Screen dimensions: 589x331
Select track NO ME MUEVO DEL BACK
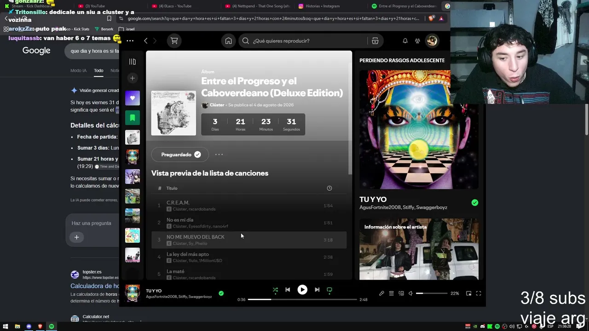point(249,240)
